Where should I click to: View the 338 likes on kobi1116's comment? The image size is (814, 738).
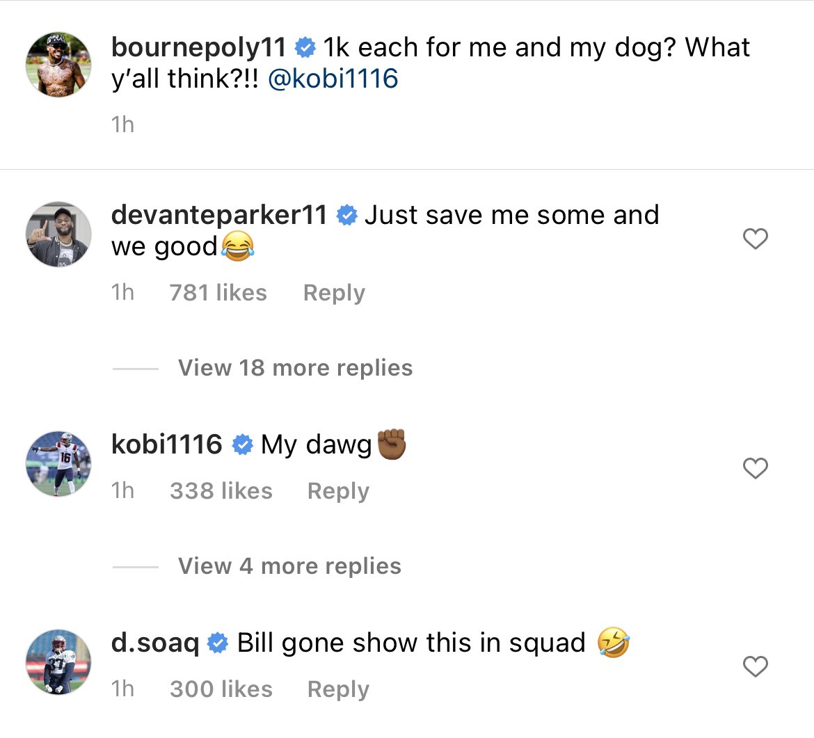[x=221, y=490]
